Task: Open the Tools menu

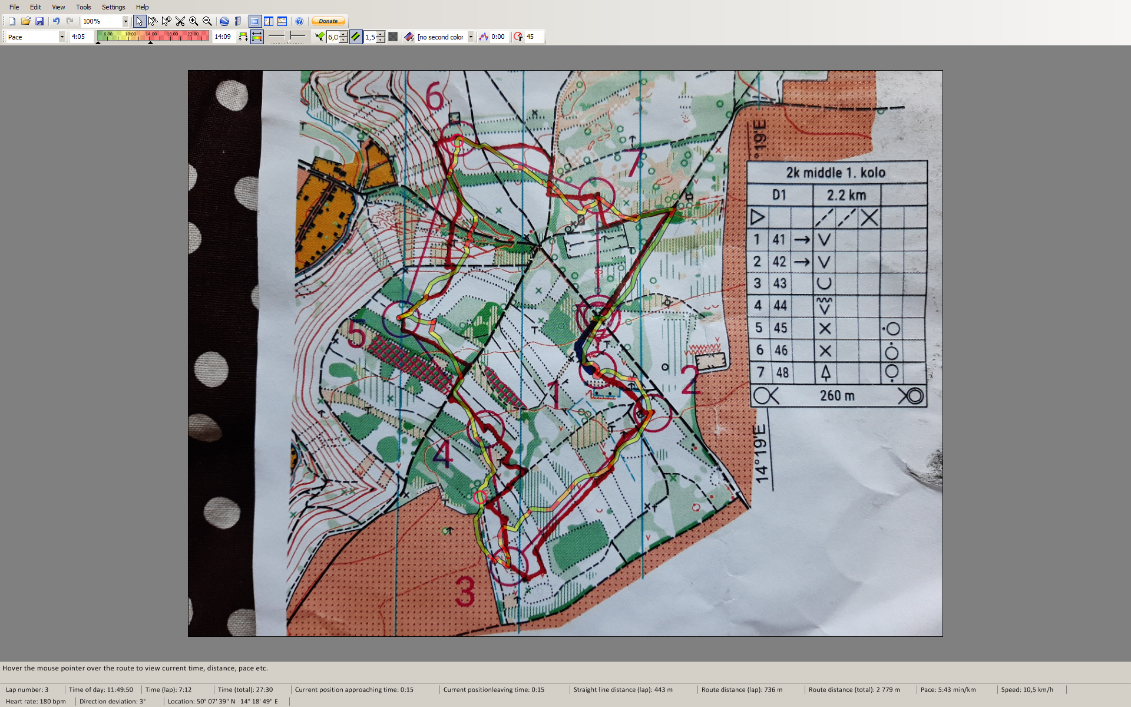Action: click(83, 7)
